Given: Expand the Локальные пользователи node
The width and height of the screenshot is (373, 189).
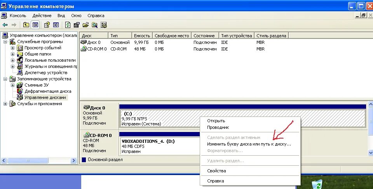Looking at the screenshot, I should tap(12, 61).
